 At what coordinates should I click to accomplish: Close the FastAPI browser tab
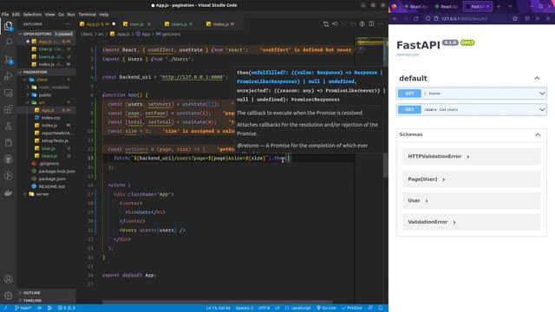[x=488, y=6]
